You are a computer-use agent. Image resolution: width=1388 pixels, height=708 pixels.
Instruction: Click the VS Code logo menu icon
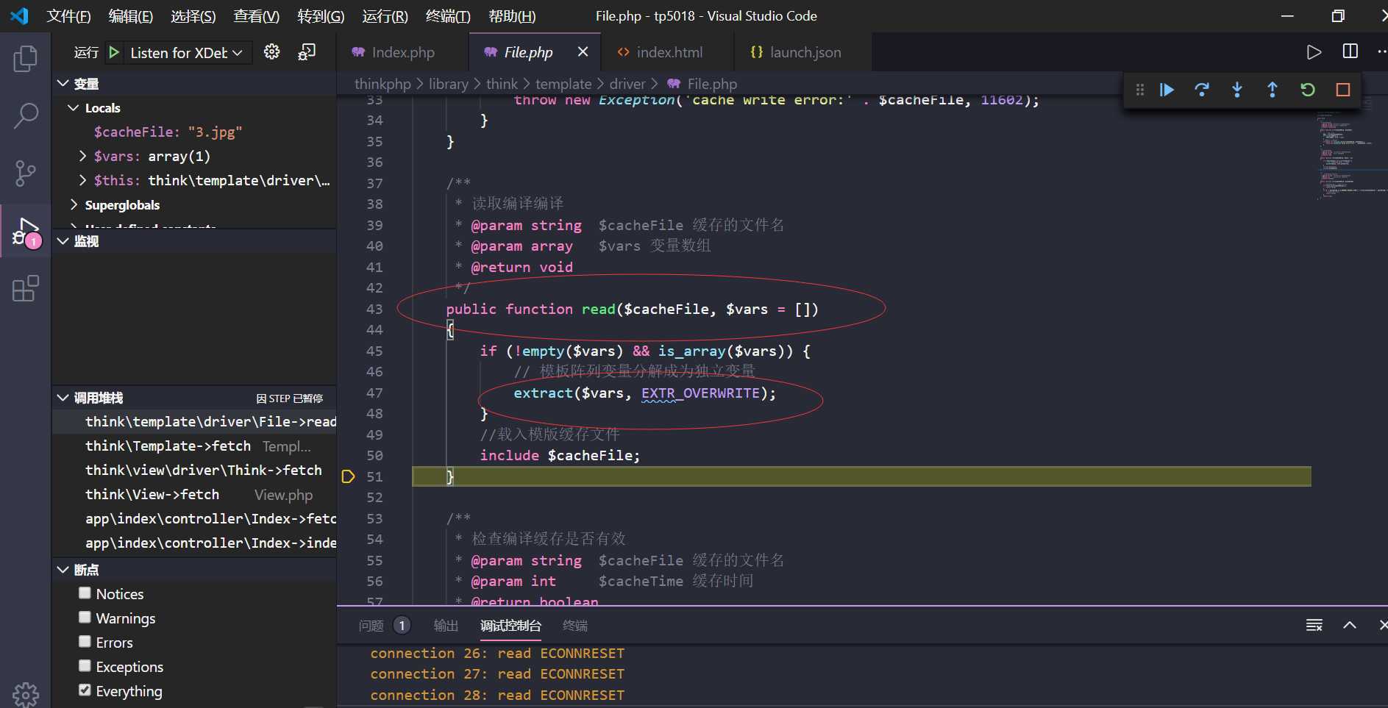click(19, 15)
